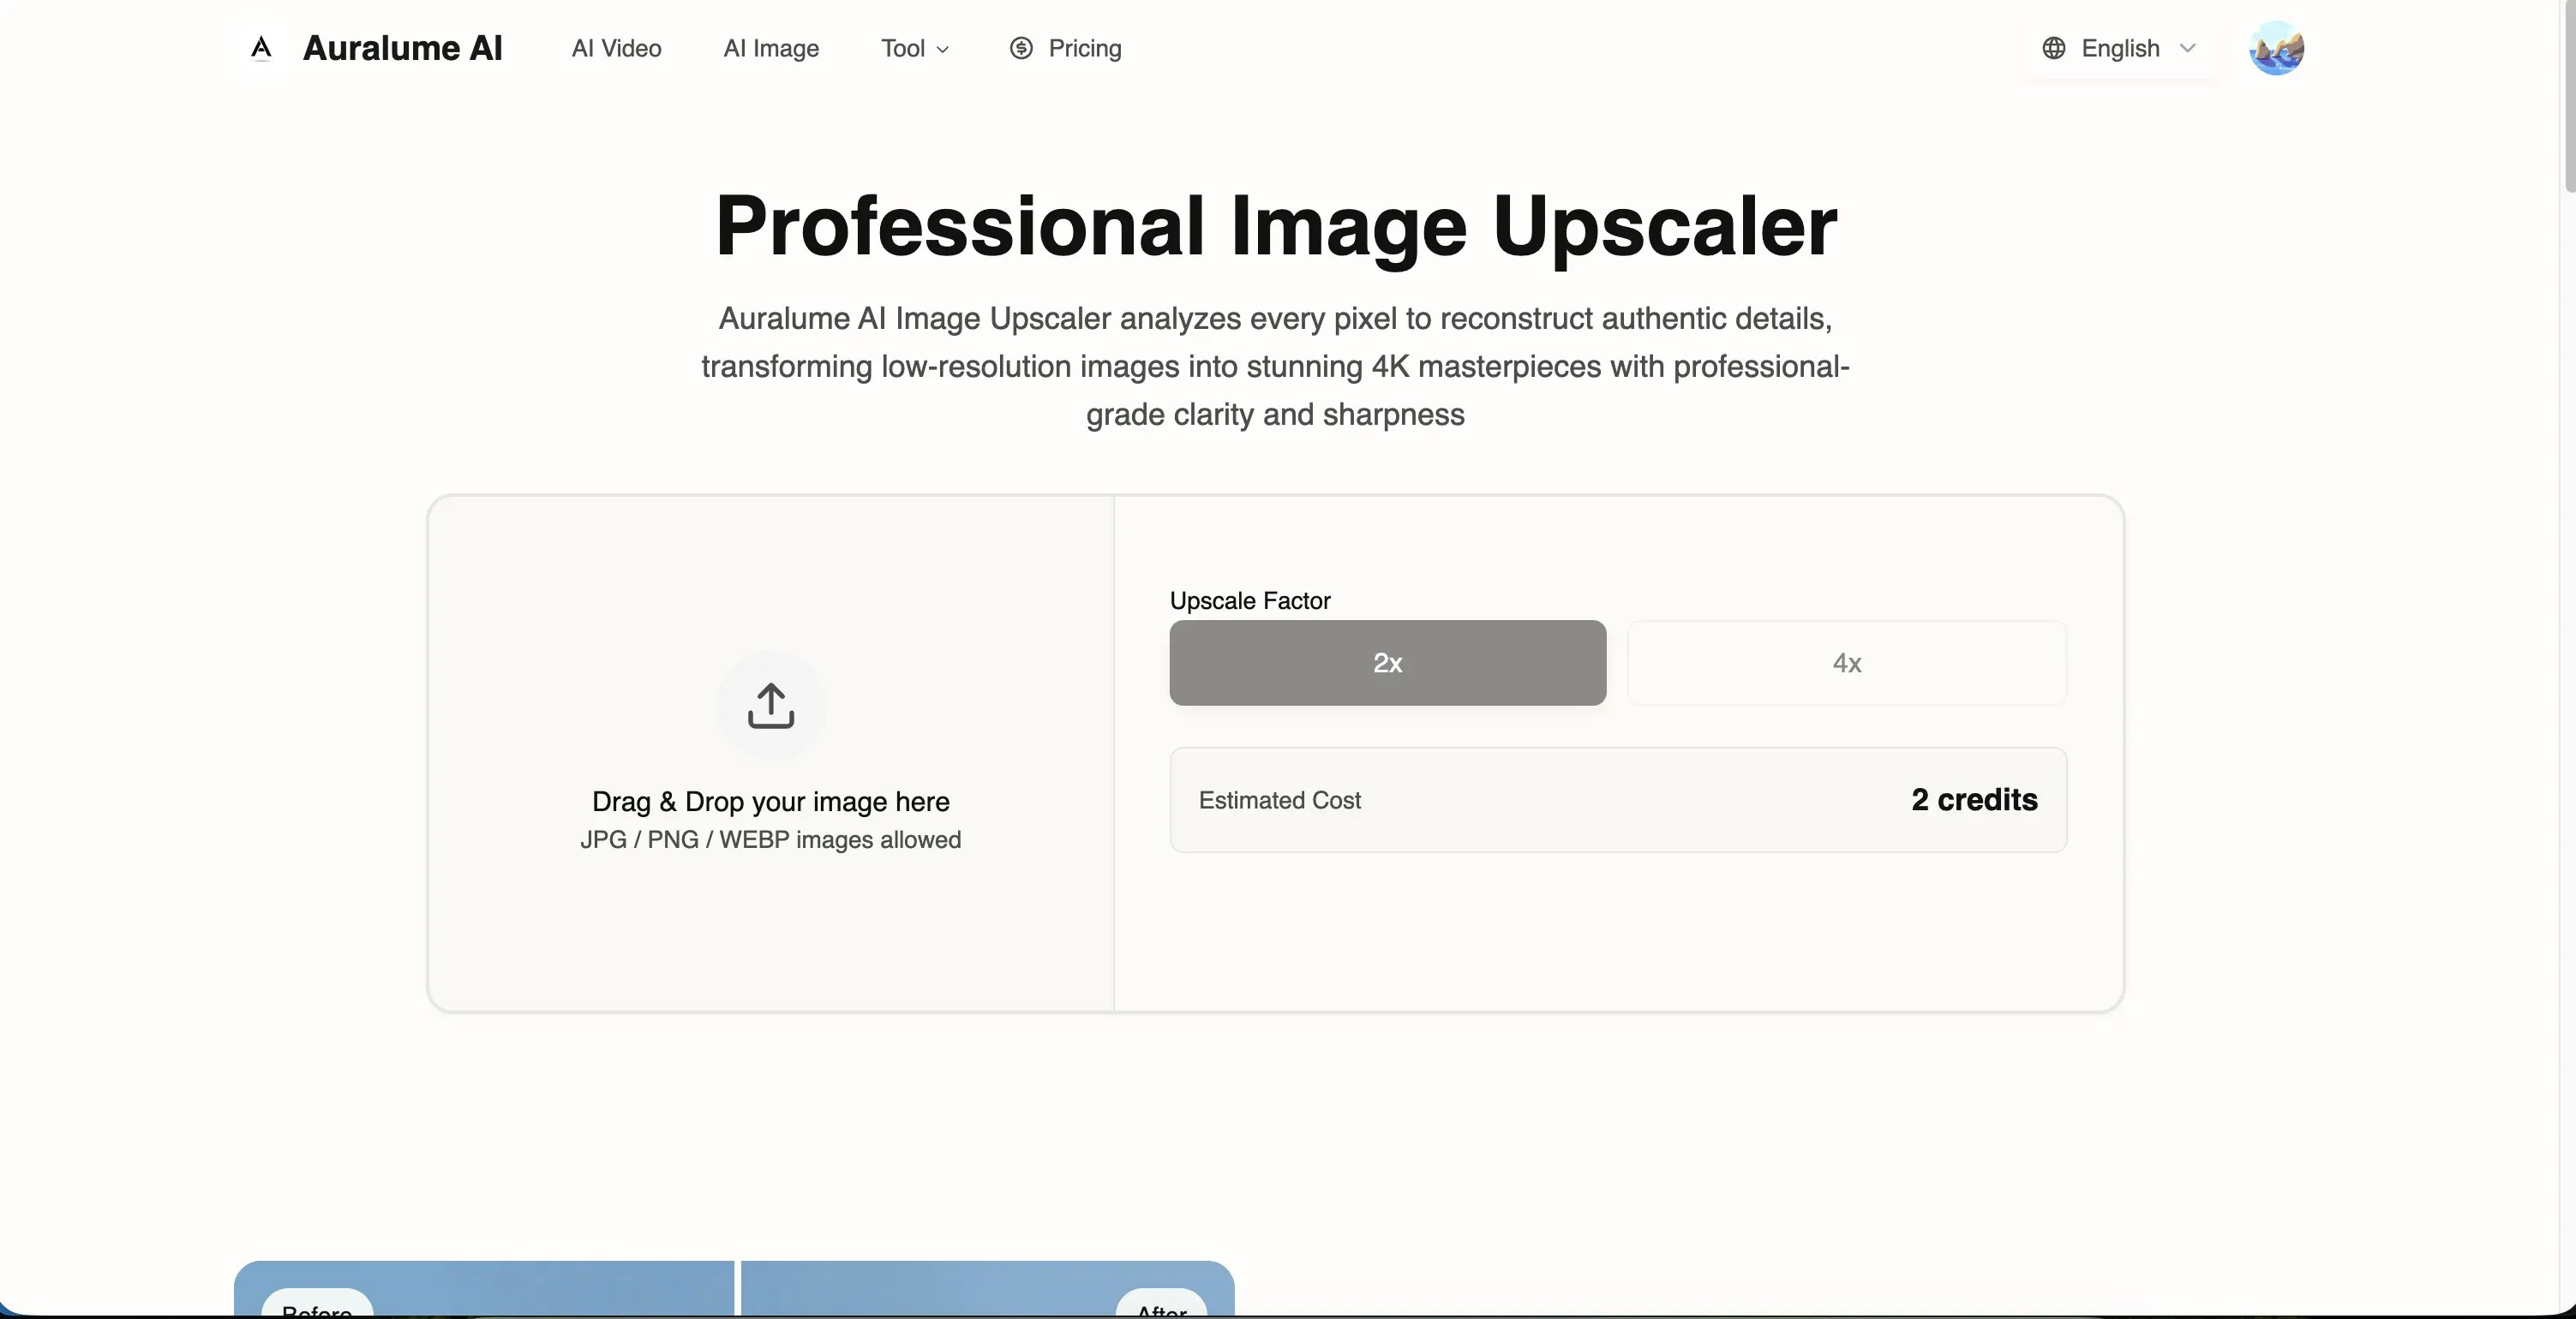The image size is (2576, 1319).
Task: Open the Pricing page
Action: click(1085, 48)
